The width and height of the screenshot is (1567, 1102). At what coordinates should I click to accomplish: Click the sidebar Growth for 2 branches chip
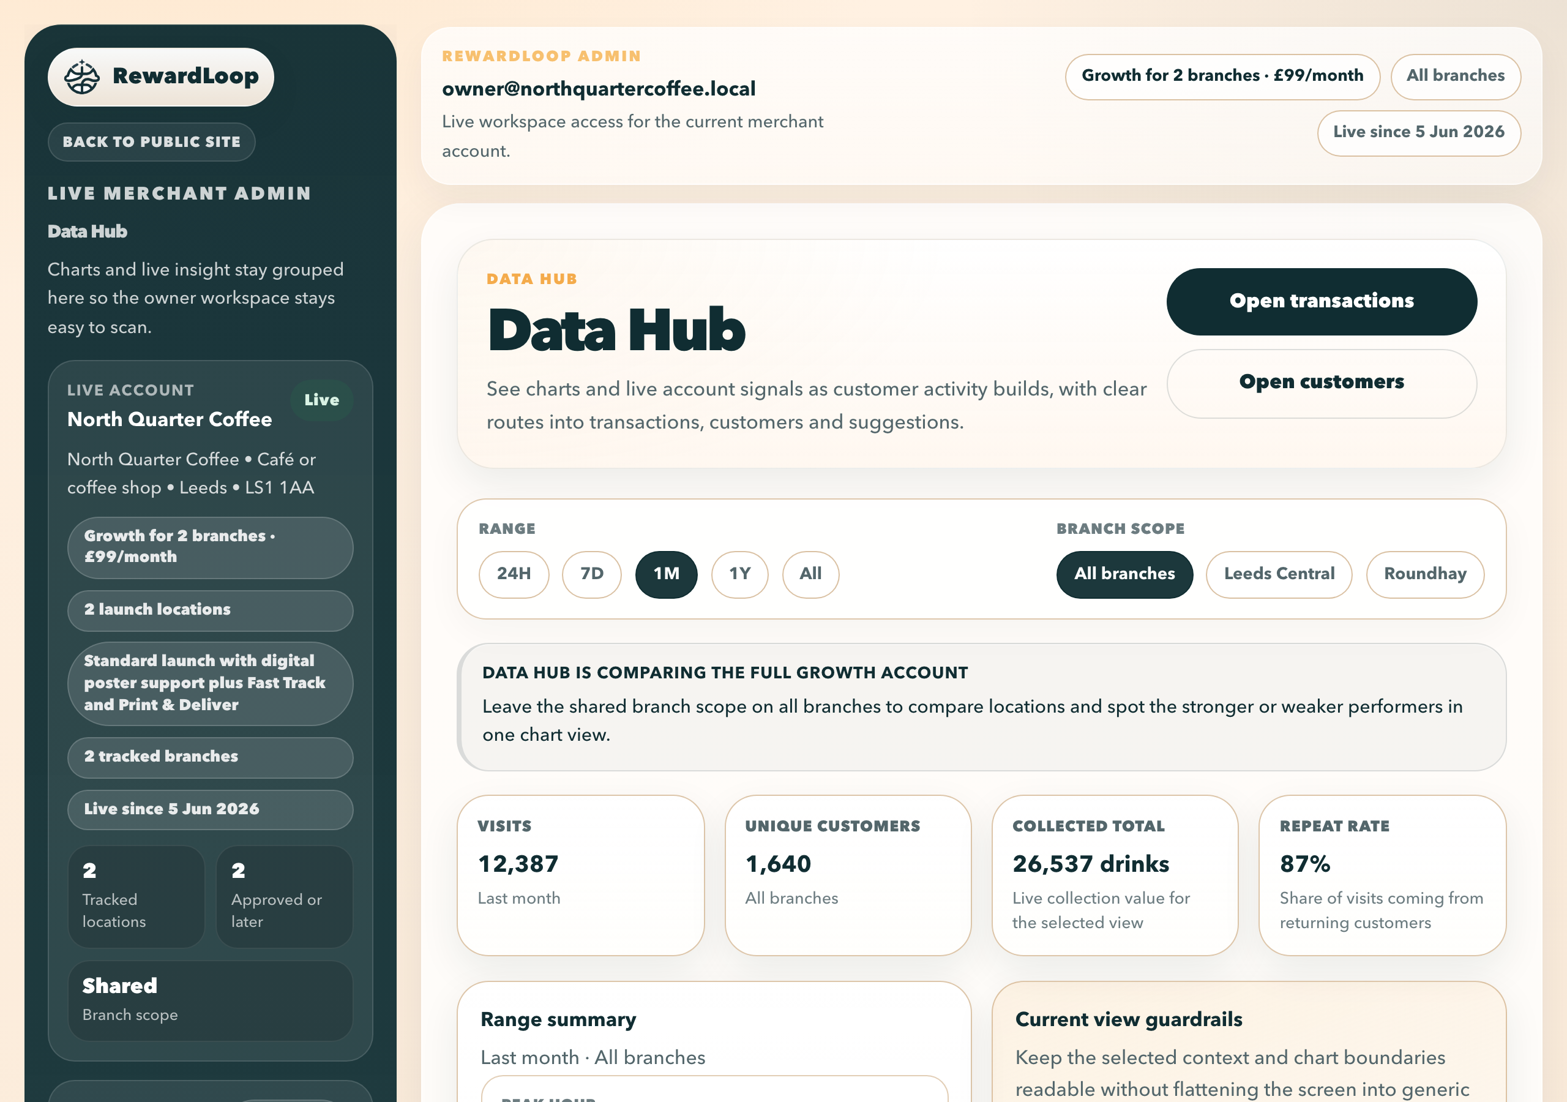[x=210, y=547]
